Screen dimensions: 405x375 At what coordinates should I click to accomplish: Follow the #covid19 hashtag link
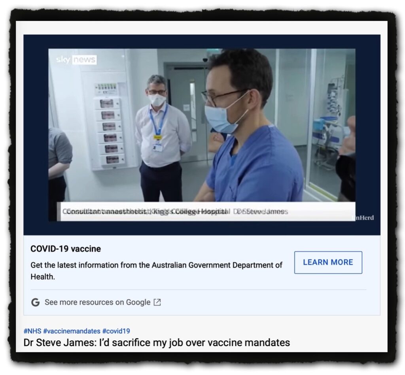coord(116,331)
